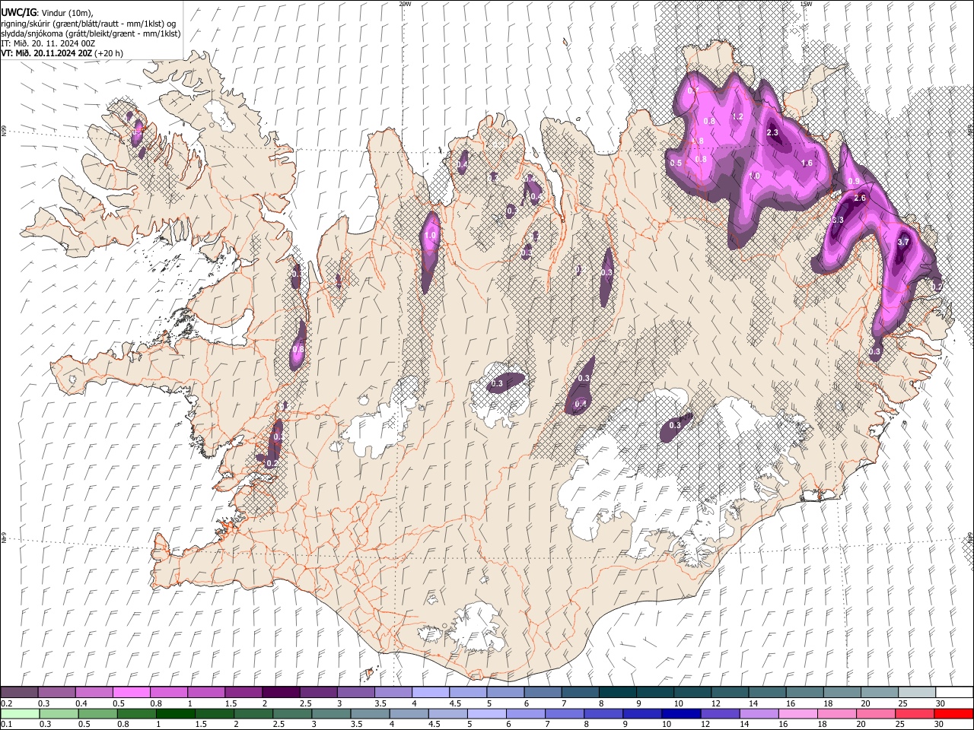Click the 0.3 value on the central glacier
The image size is (974, 730).
[497, 383]
